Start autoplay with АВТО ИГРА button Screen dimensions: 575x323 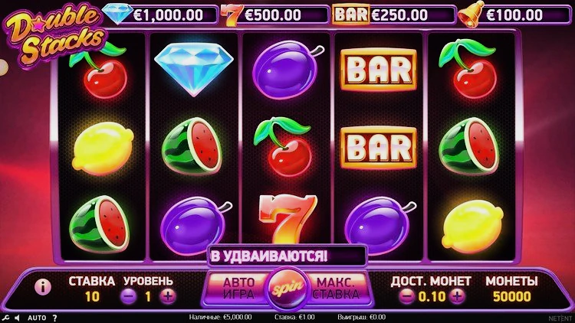[x=238, y=289]
